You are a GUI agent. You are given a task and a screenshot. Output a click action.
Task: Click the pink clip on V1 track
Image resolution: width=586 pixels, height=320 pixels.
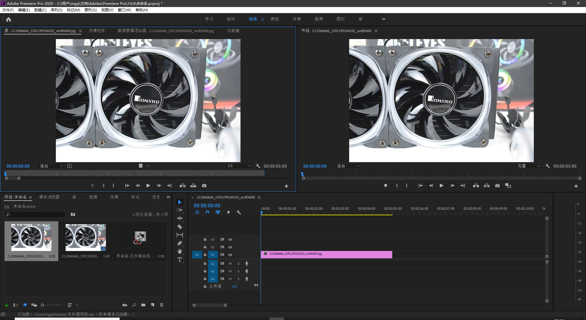pyautogui.click(x=326, y=254)
